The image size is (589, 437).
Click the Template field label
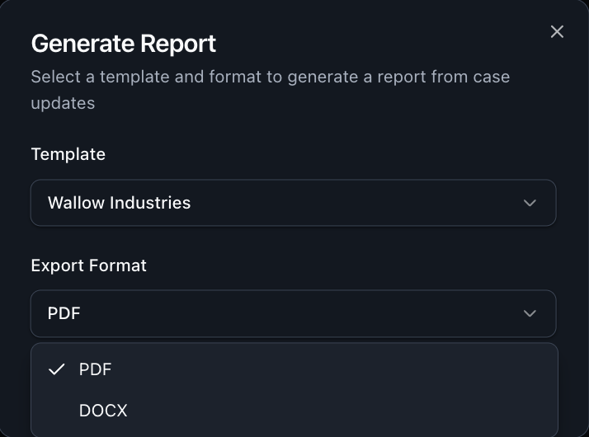click(68, 154)
